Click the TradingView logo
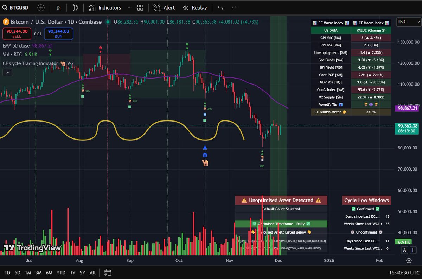Image resolution: width=422 pixels, height=279 pixels. (32, 248)
